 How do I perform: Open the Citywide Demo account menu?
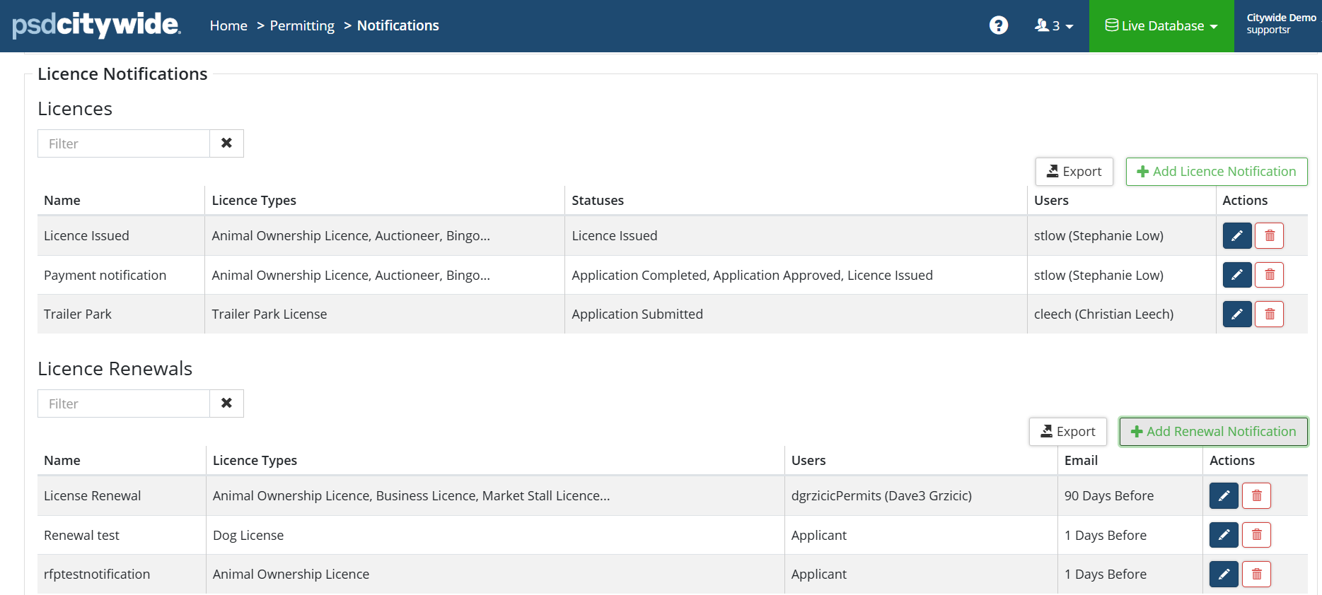(x=1280, y=24)
